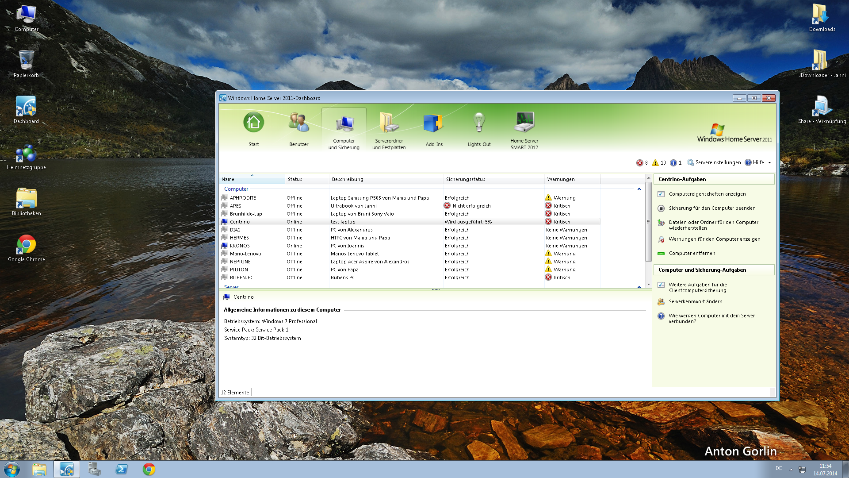Screen dimensions: 849x478
Task: Open help on connecting computers to server
Action: 711,318
